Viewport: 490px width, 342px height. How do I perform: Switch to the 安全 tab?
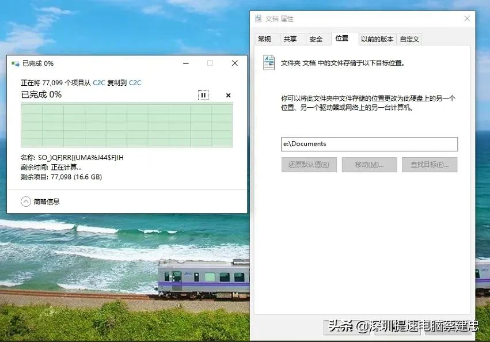[x=316, y=39]
